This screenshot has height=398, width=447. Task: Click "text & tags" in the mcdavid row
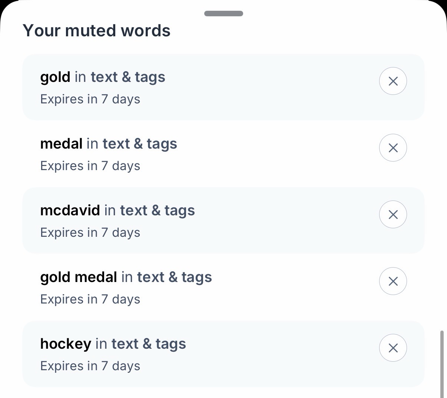157,210
